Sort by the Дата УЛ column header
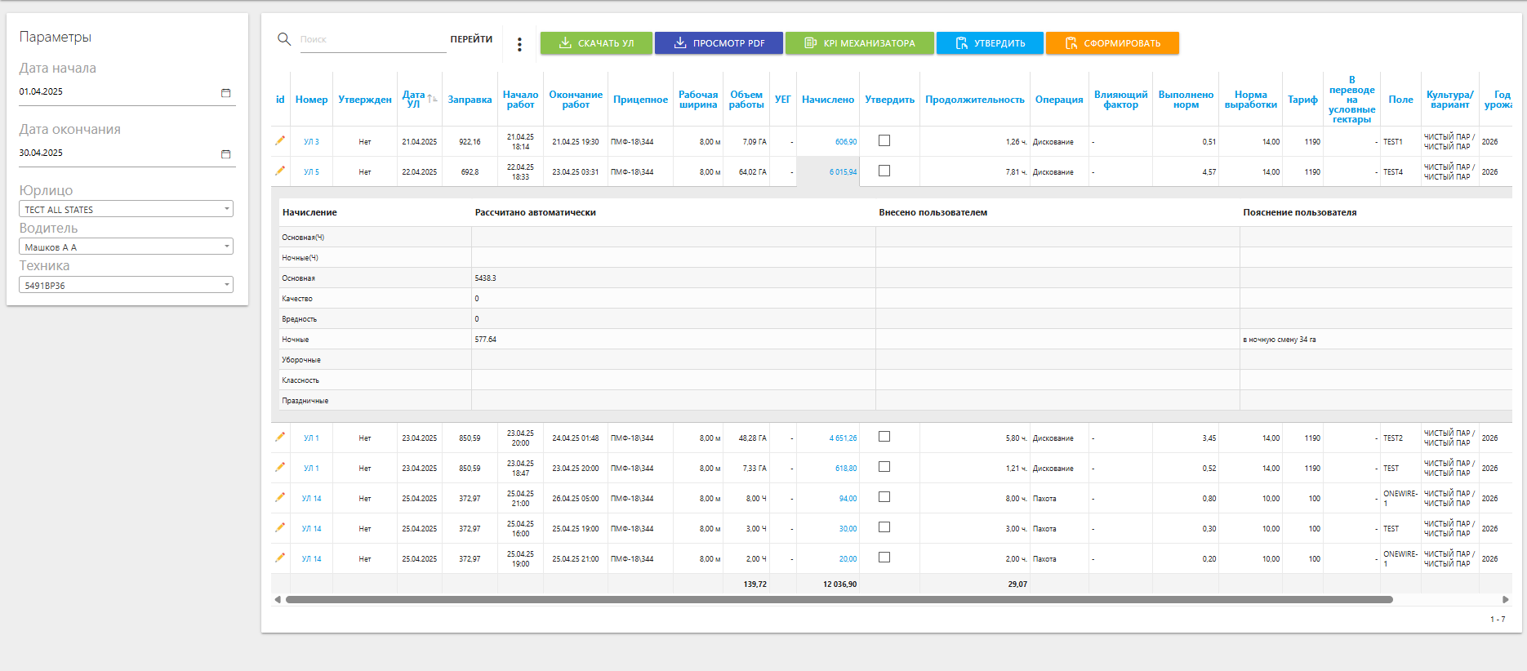Image resolution: width=1527 pixels, height=671 pixels. point(415,100)
